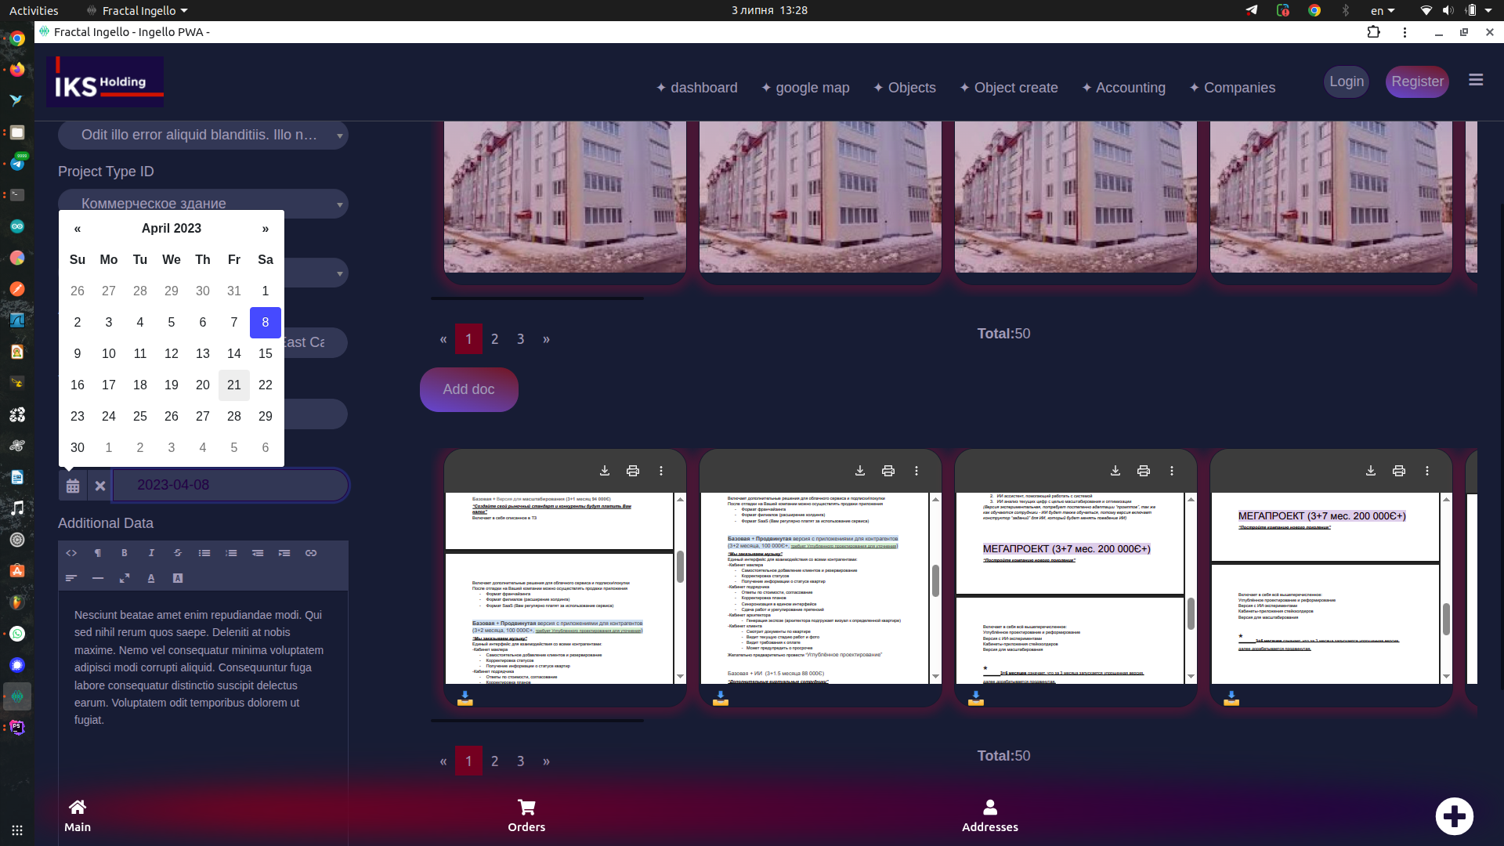Open text alignment tool in editor
The height and width of the screenshot is (846, 1504).
pos(71,578)
